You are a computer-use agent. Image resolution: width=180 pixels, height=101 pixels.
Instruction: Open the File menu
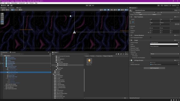click(1, 3)
